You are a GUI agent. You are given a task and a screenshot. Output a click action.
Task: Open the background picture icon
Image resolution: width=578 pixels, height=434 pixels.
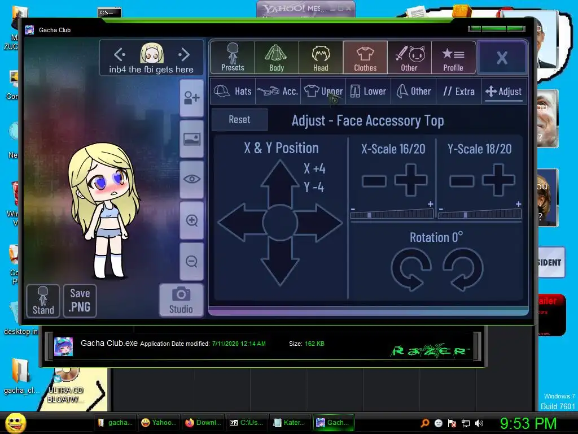tap(192, 139)
